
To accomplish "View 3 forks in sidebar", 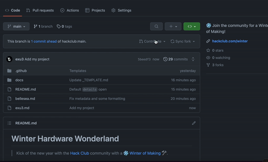I will (x=218, y=65).
